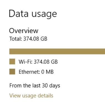Viewport: 105px width, 105px height.
Task: Click the 0 MB value beside Ethernet
Action: [x=48, y=72]
